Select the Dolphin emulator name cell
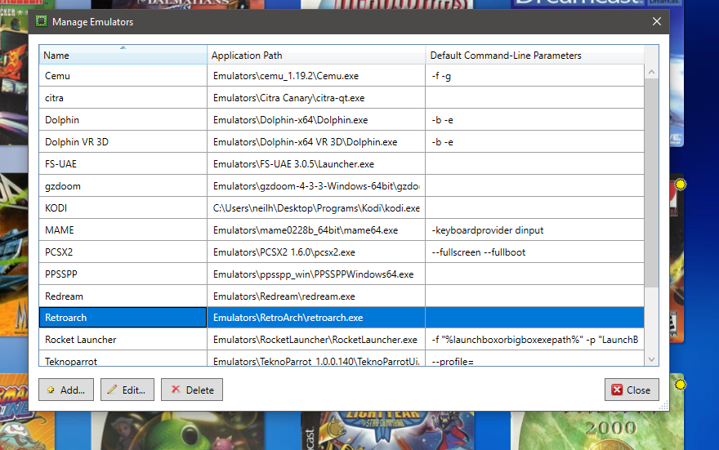The width and height of the screenshot is (719, 450). [123, 119]
